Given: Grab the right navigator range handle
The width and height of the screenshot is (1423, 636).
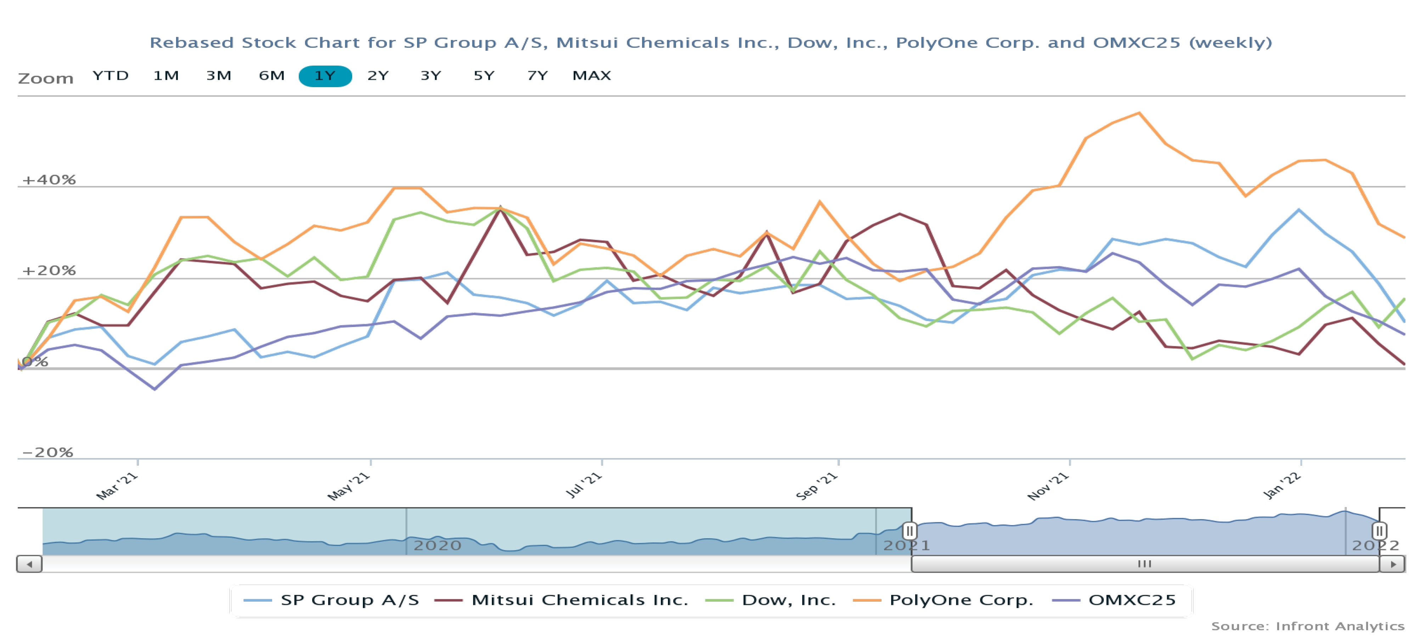Looking at the screenshot, I should click(1379, 531).
